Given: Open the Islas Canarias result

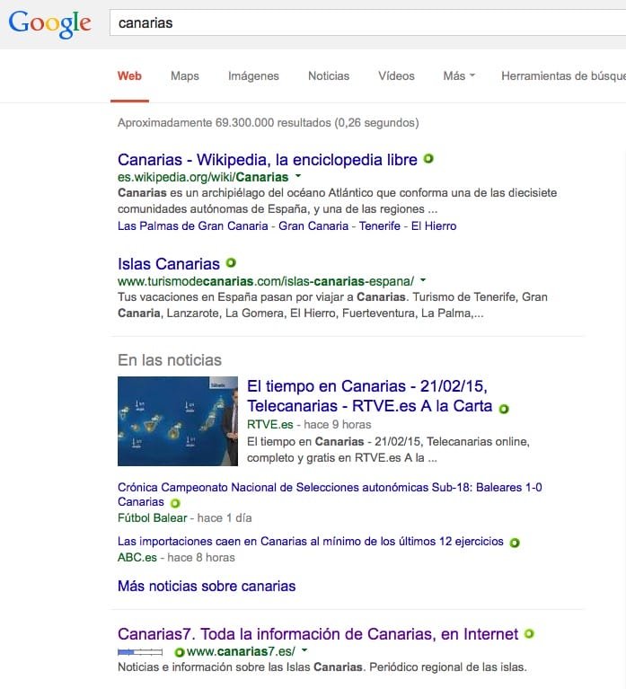Looking at the screenshot, I should pos(169,264).
